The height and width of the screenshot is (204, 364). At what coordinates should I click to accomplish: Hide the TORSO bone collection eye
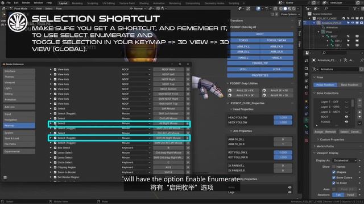(346, 122)
